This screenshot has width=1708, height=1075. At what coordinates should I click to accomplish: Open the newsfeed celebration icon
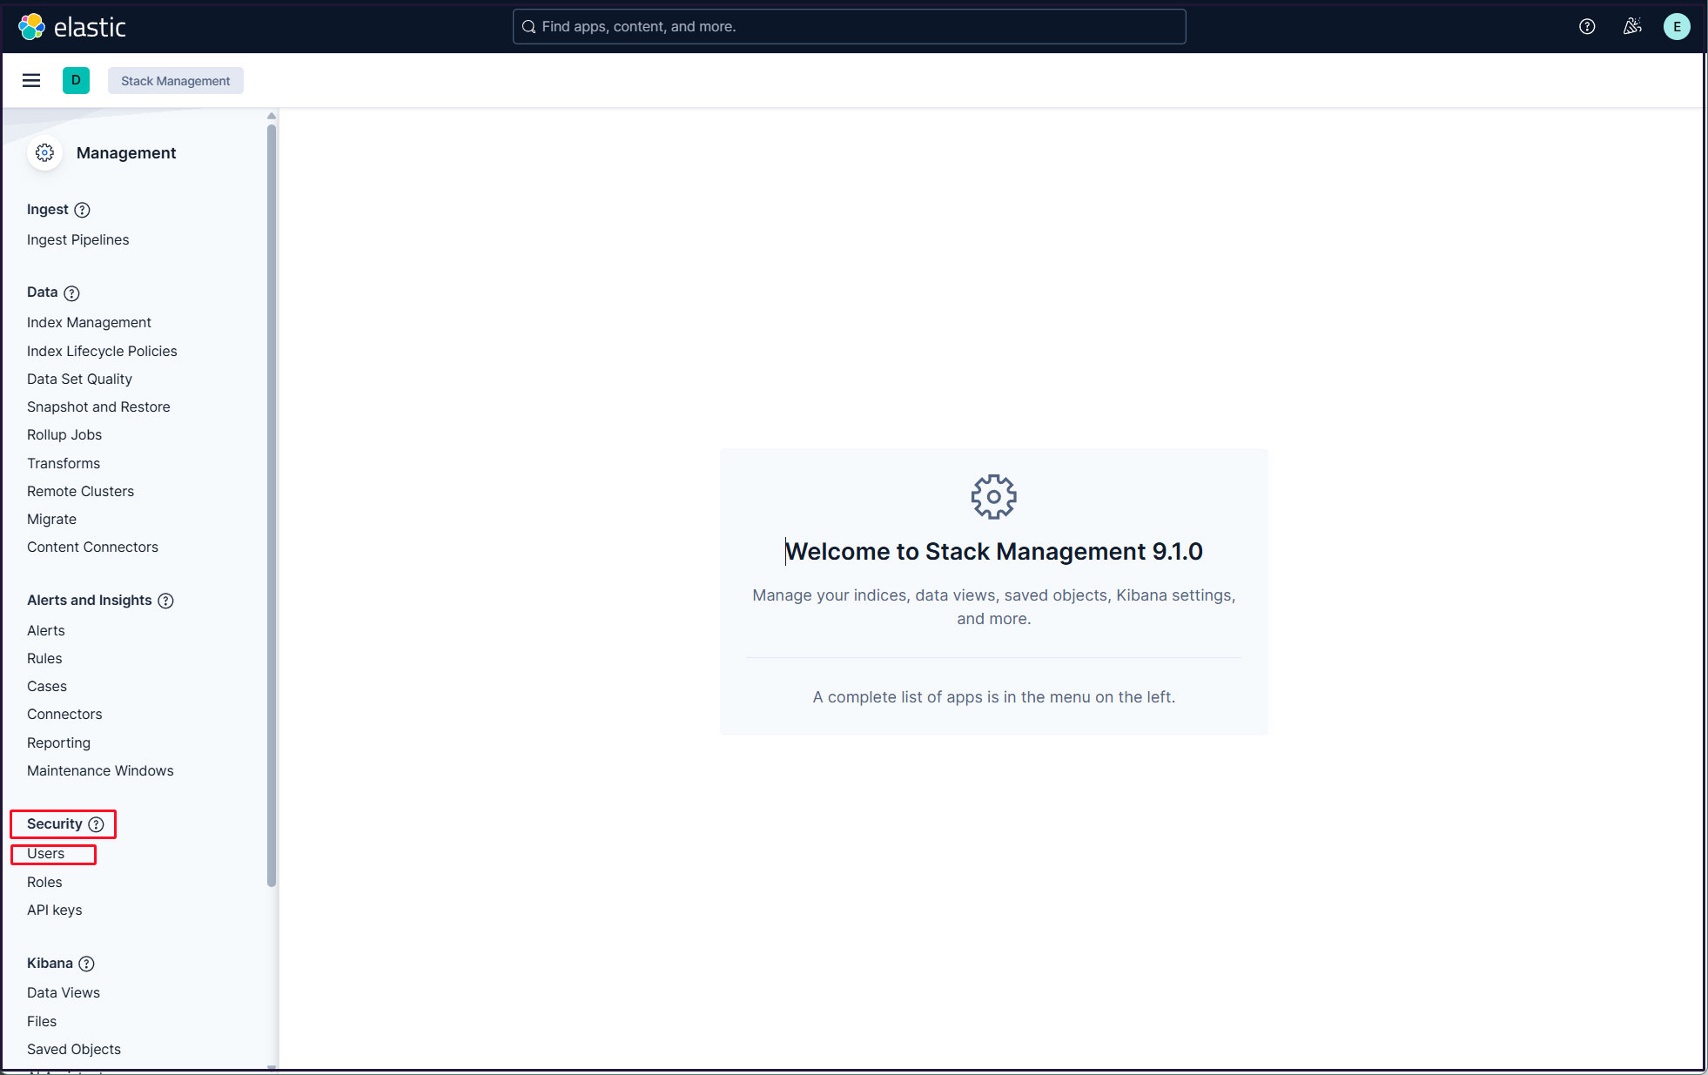click(1632, 27)
